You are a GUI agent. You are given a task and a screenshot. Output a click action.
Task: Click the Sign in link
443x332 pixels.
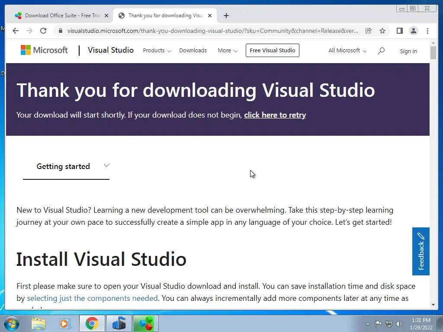(x=408, y=51)
